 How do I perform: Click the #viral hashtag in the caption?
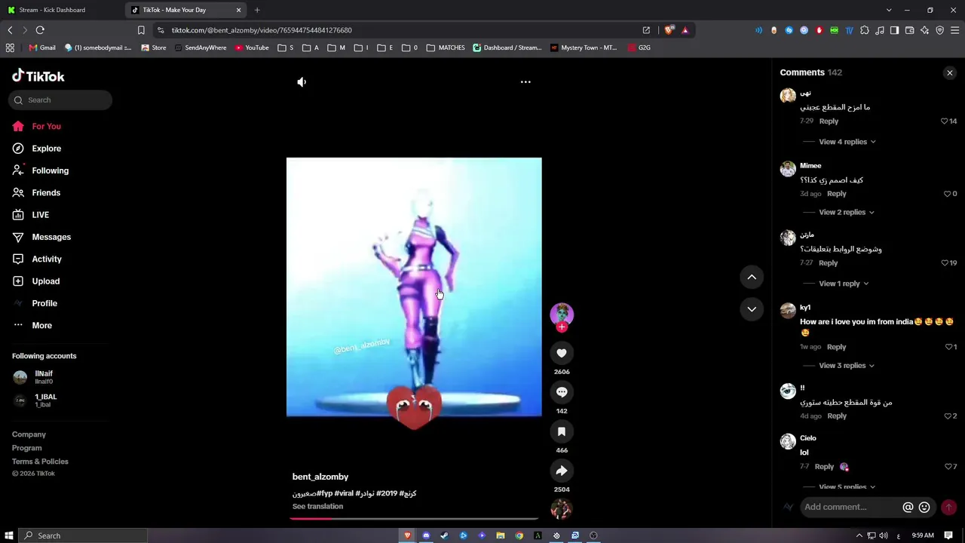click(x=344, y=493)
